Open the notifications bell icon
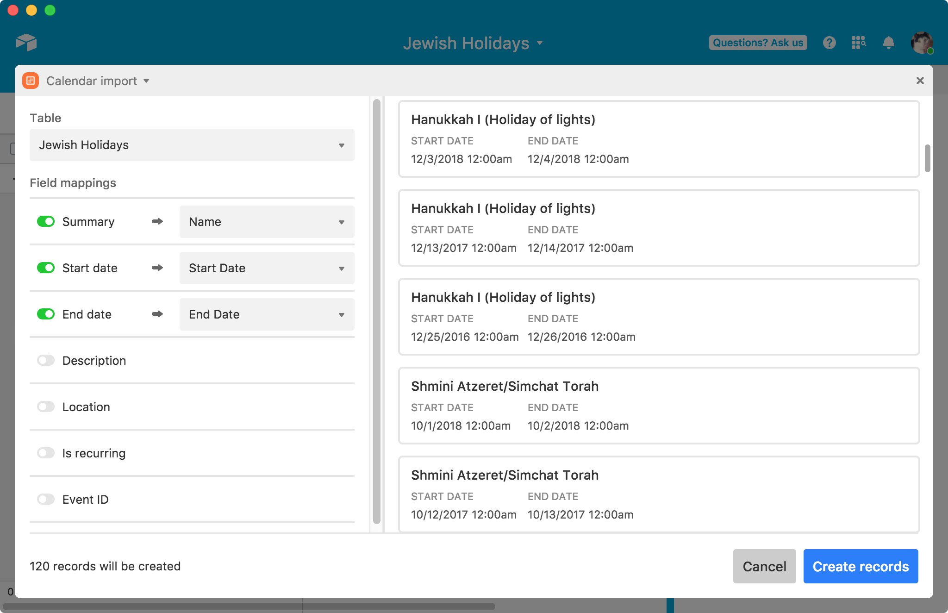 [888, 43]
